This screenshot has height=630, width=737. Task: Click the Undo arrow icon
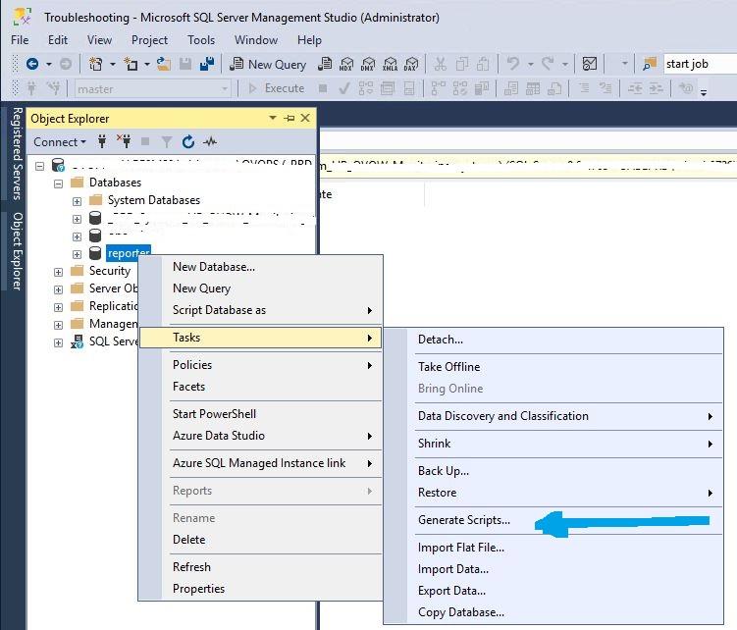click(x=513, y=64)
